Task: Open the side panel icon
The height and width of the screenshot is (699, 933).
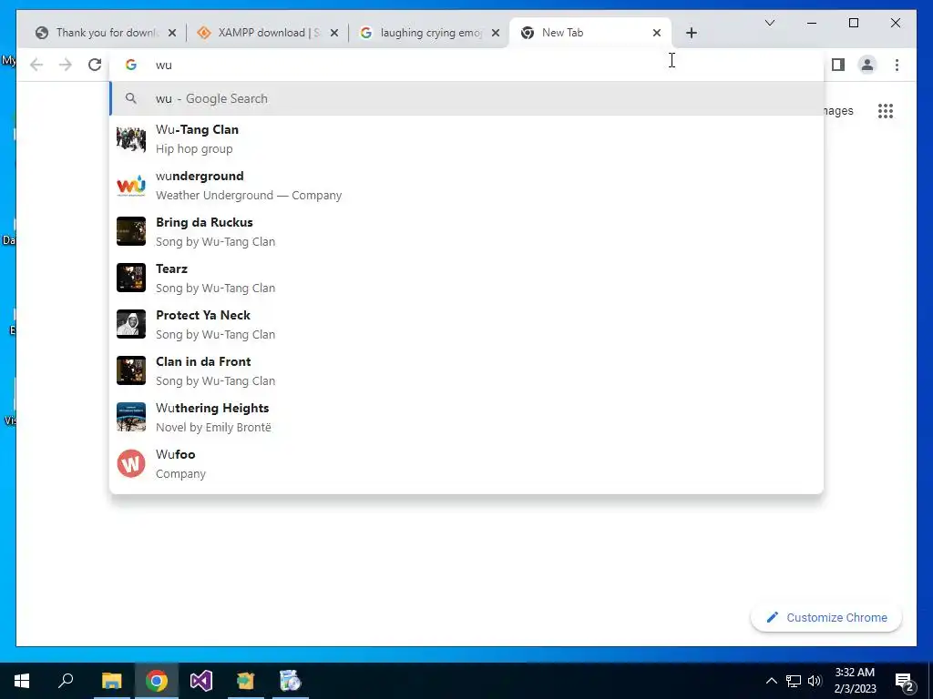Action: [838, 65]
